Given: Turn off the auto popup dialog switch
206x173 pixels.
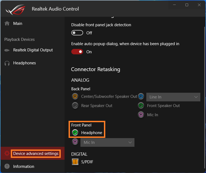Looking at the screenshot, I should [x=77, y=52].
